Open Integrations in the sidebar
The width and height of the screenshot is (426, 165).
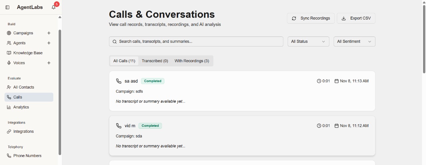click(24, 131)
